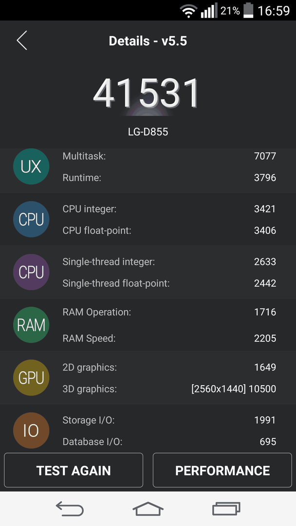
Task: Select the olive GPU category icon
Action: (31, 377)
